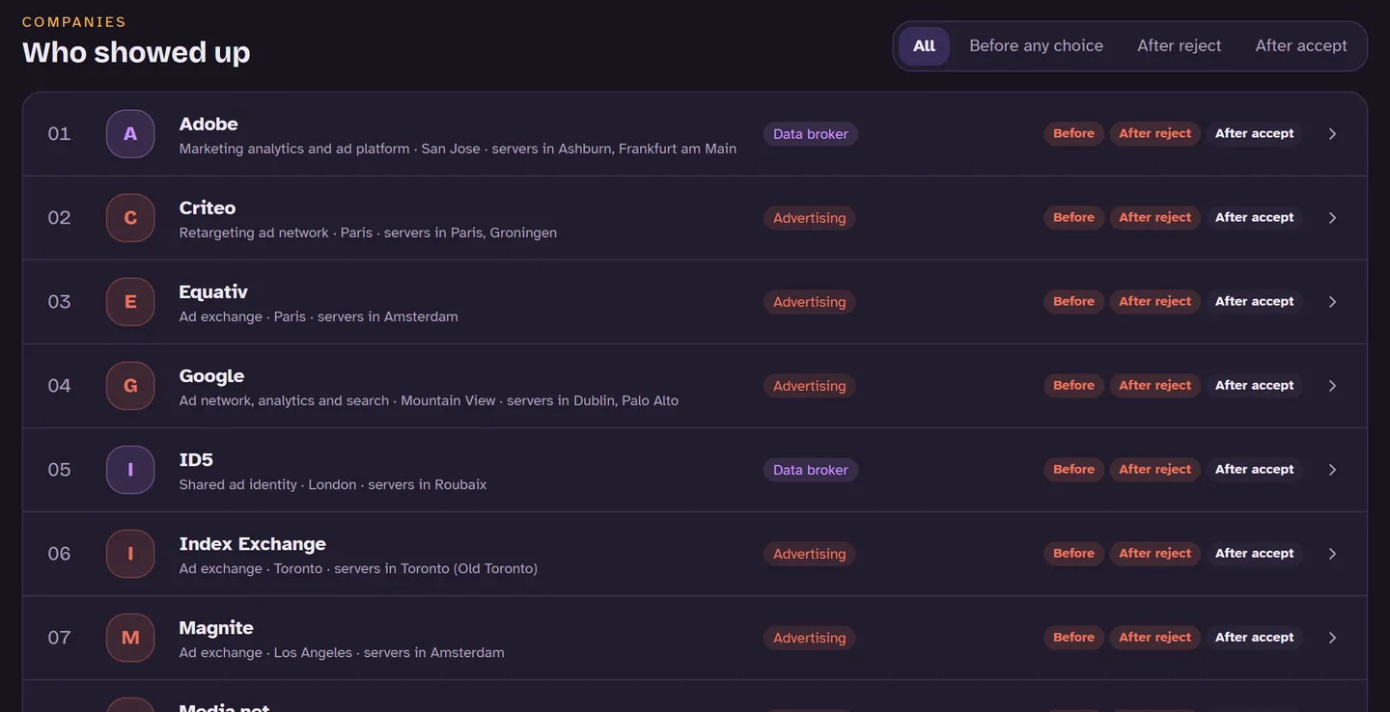Expand the Adobe row chevron
Screen dimensions: 1390x712
1332,134
